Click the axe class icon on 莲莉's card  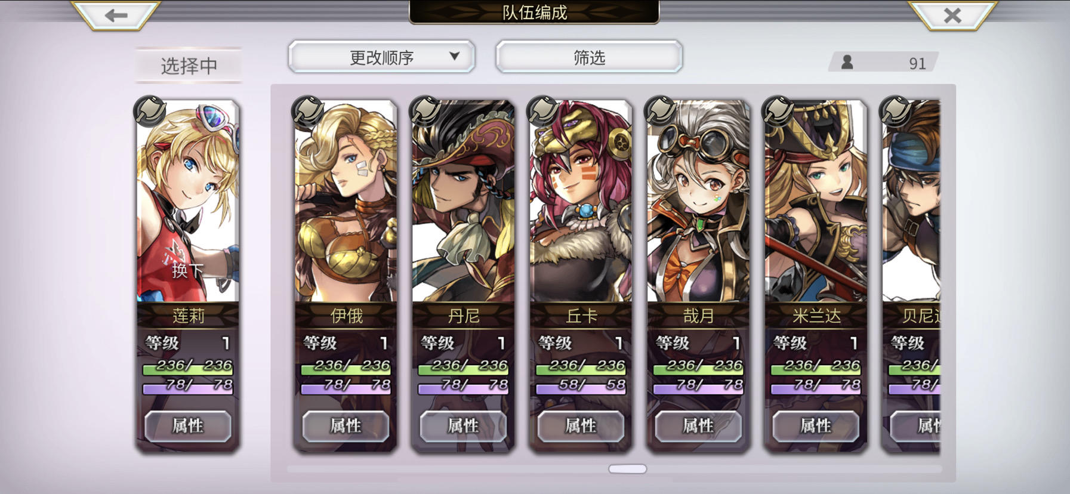149,112
